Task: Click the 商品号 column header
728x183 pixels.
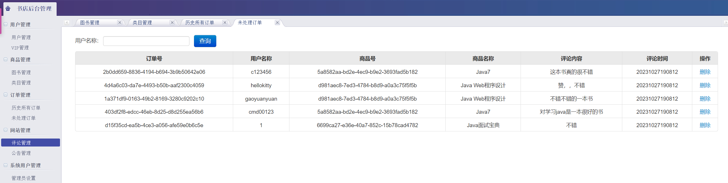Action: (x=367, y=58)
